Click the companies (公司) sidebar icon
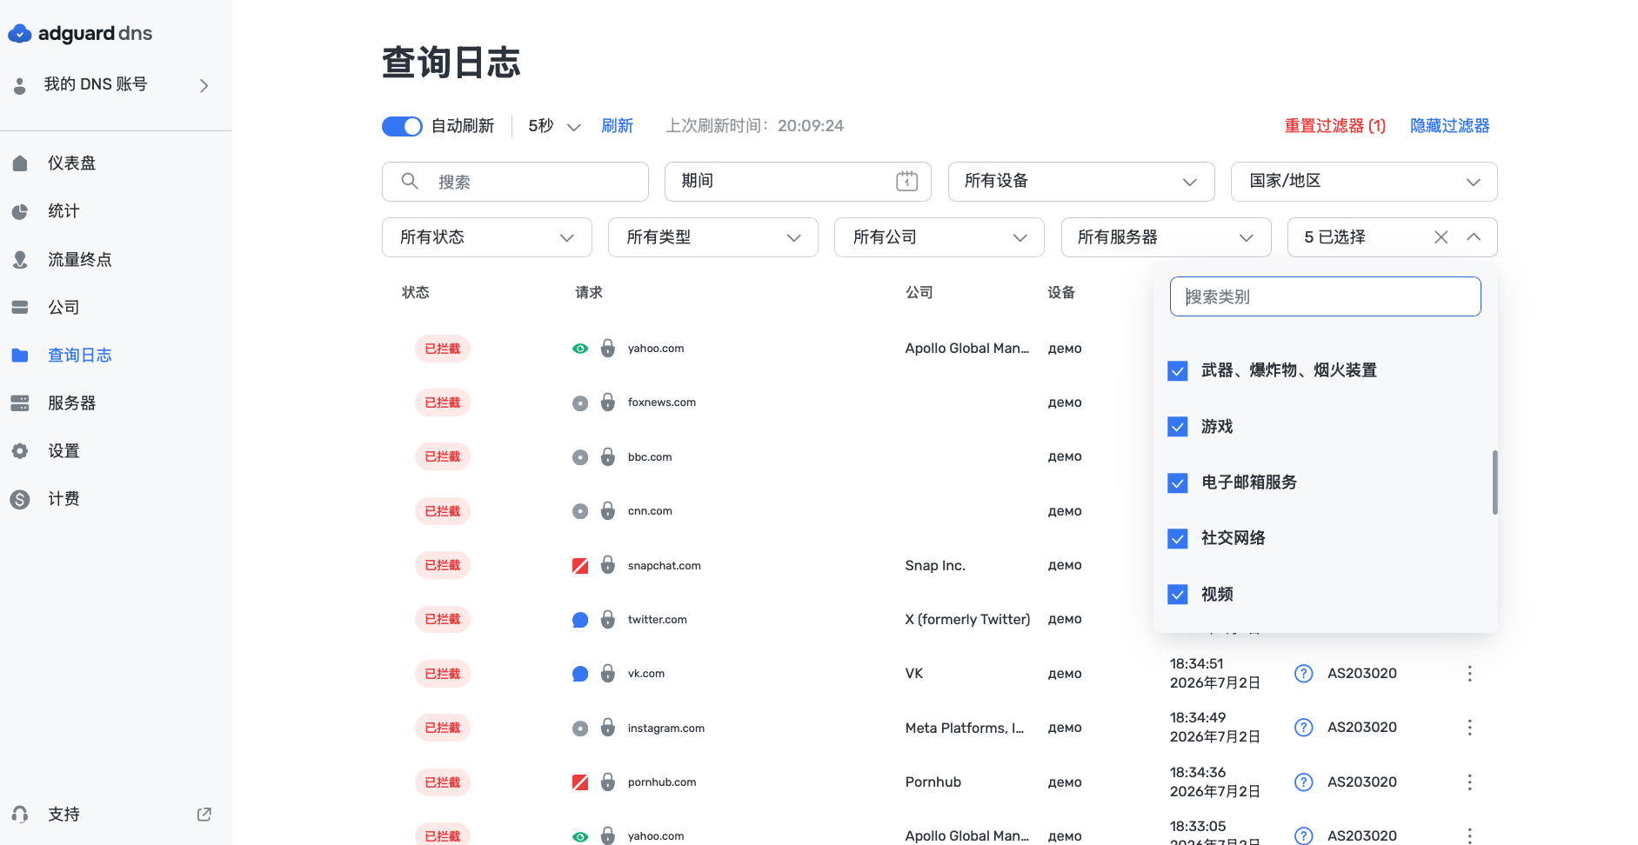Viewport: 1638px width, 845px height. click(x=20, y=307)
